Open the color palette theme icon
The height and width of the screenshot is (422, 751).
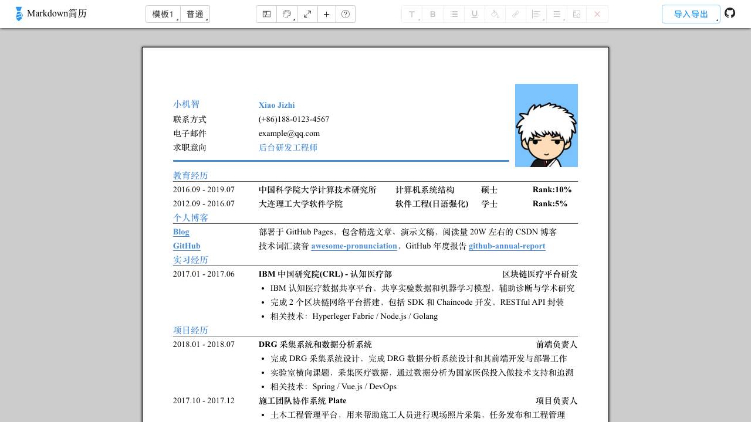(x=287, y=14)
